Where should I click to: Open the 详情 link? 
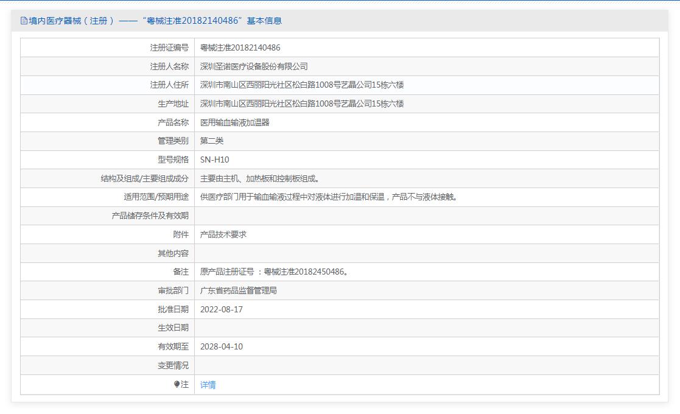[x=208, y=385]
